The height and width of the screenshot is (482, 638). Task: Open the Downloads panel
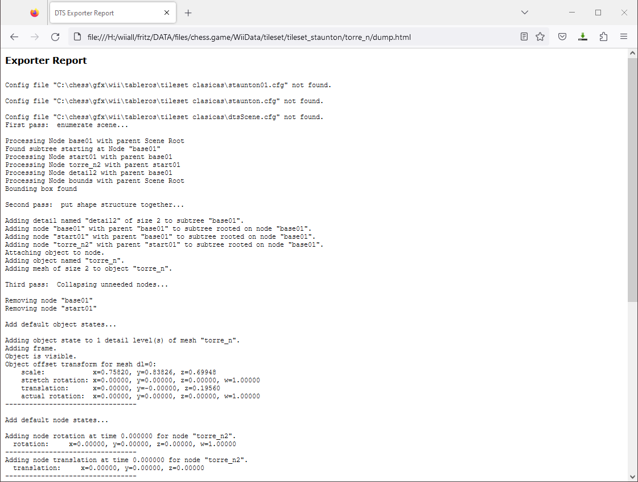coord(582,37)
